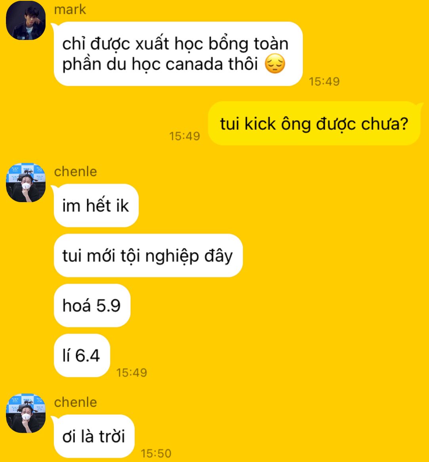Select the "hoá 5.9" message bubble
The height and width of the screenshot is (462, 429).
point(92,305)
